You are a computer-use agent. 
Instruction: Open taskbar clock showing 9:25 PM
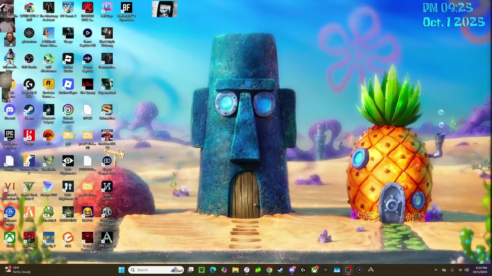click(481, 270)
